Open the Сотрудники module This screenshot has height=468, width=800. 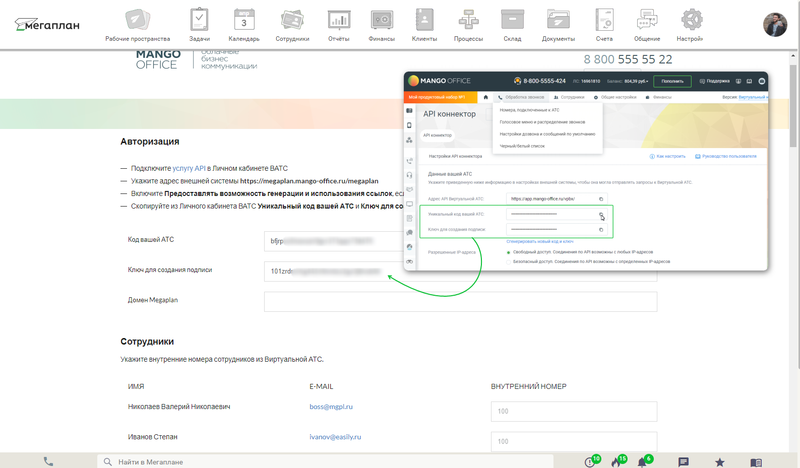pos(292,25)
